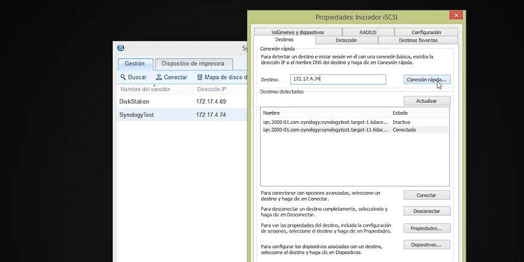The width and height of the screenshot is (524, 262).
Task: Click the Nombre column header
Action: point(326,113)
